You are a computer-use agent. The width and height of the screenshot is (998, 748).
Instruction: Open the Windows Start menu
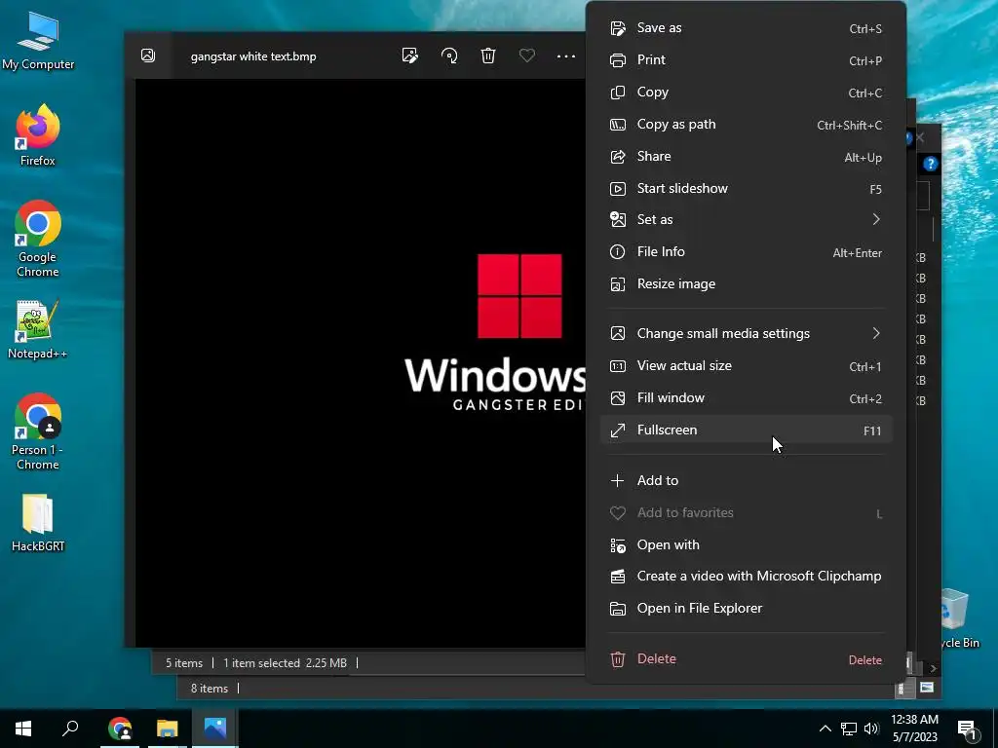pos(23,729)
